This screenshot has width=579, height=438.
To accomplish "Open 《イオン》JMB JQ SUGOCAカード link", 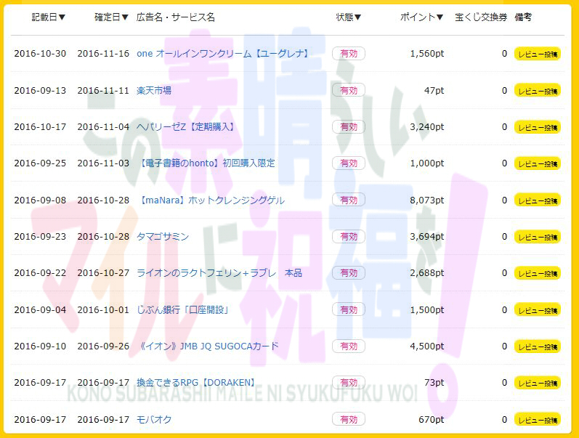I will [x=208, y=346].
